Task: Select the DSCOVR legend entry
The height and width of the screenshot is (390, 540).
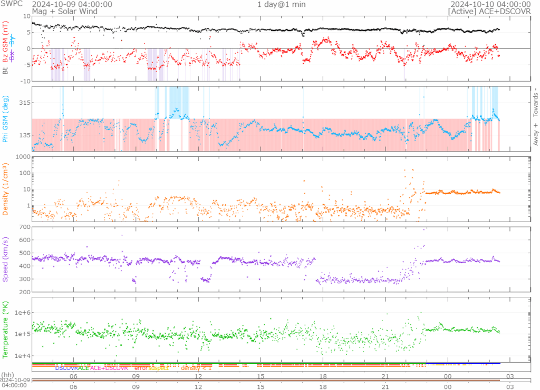Action: pos(66,368)
